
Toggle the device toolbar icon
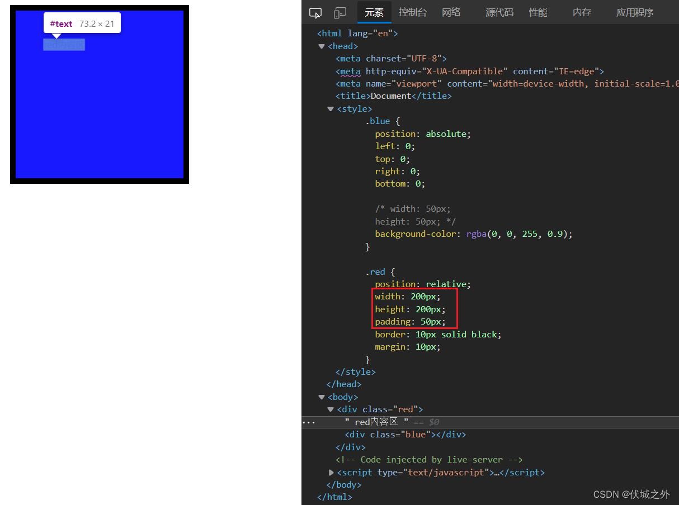coord(340,12)
